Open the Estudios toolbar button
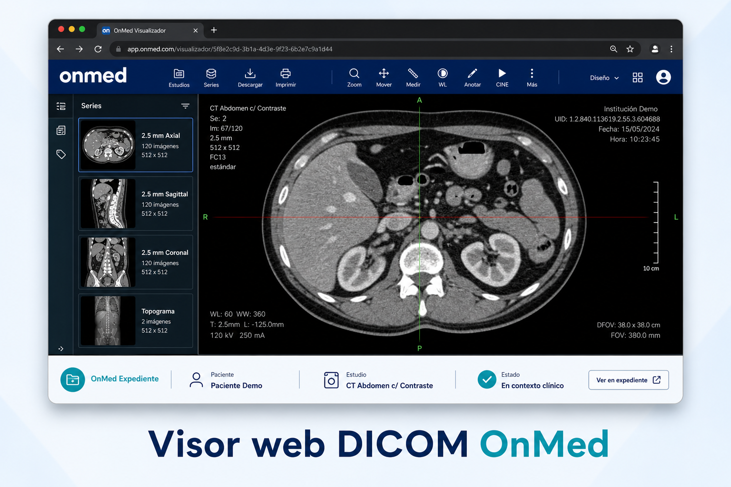 click(179, 78)
